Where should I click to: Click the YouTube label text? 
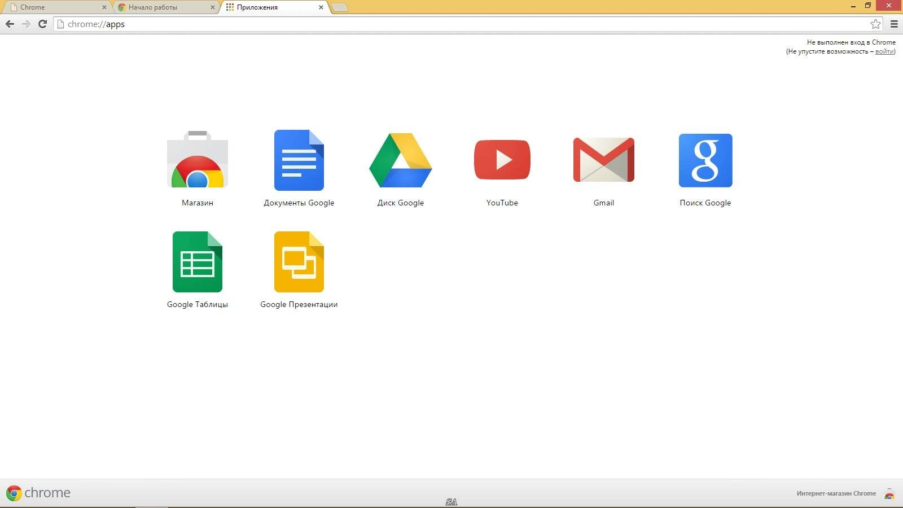[502, 203]
